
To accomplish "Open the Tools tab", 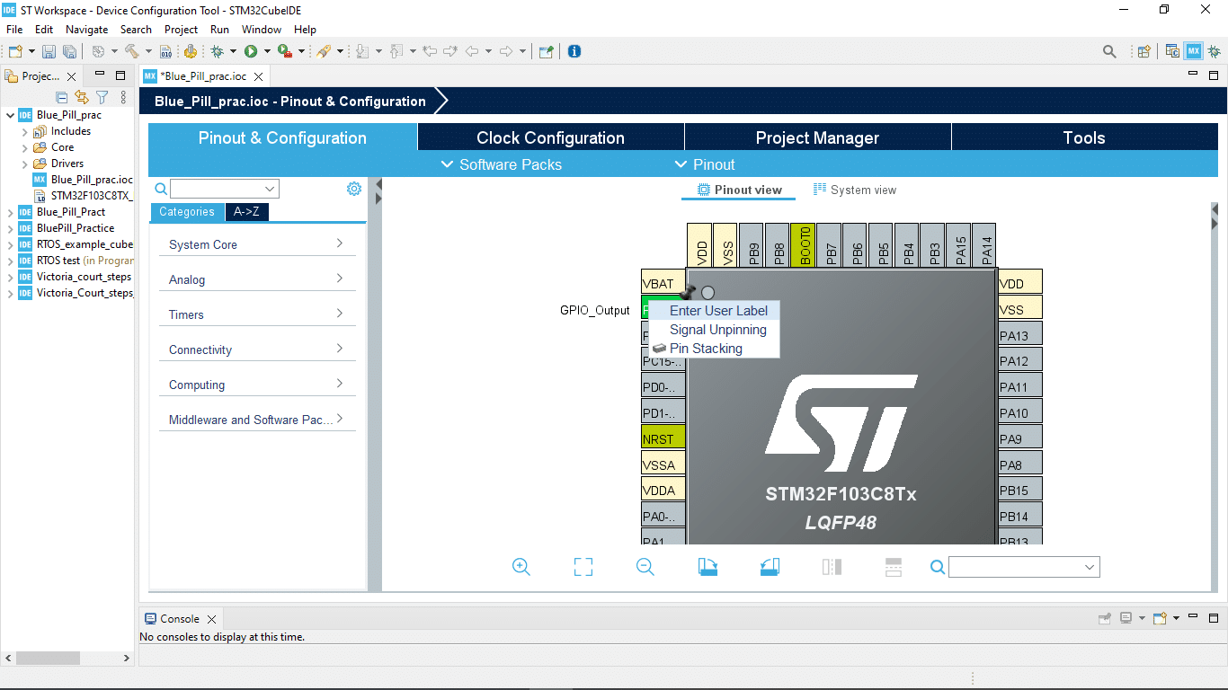I will 1084,137.
